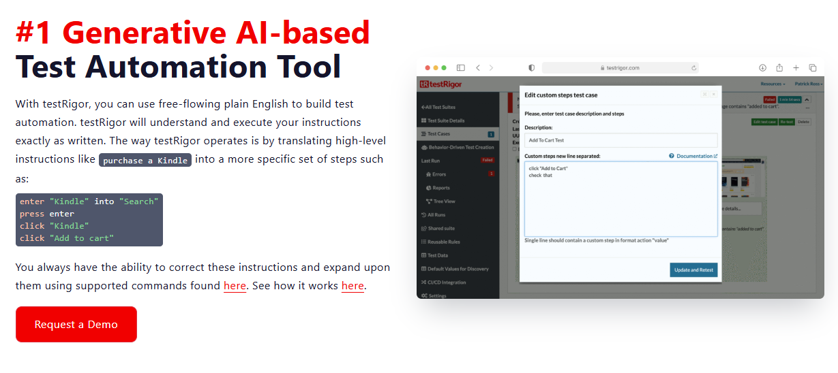Open Test Suite Details in sidebar
This screenshot has width=838, height=373.
point(446,120)
